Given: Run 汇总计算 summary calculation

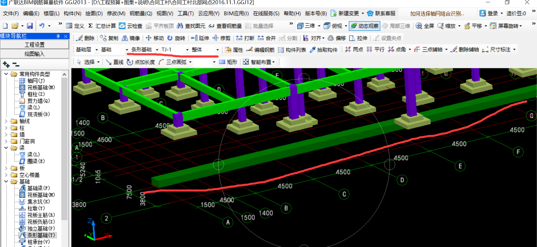Looking at the screenshot, I should point(102,26).
